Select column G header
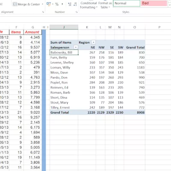 click(x=33, y=27)
